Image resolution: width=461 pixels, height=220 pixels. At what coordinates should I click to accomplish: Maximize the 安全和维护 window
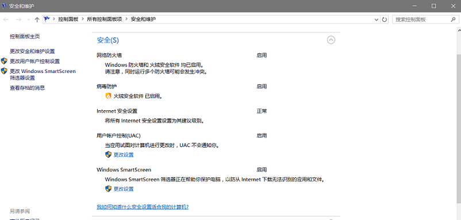(x=433, y=6)
